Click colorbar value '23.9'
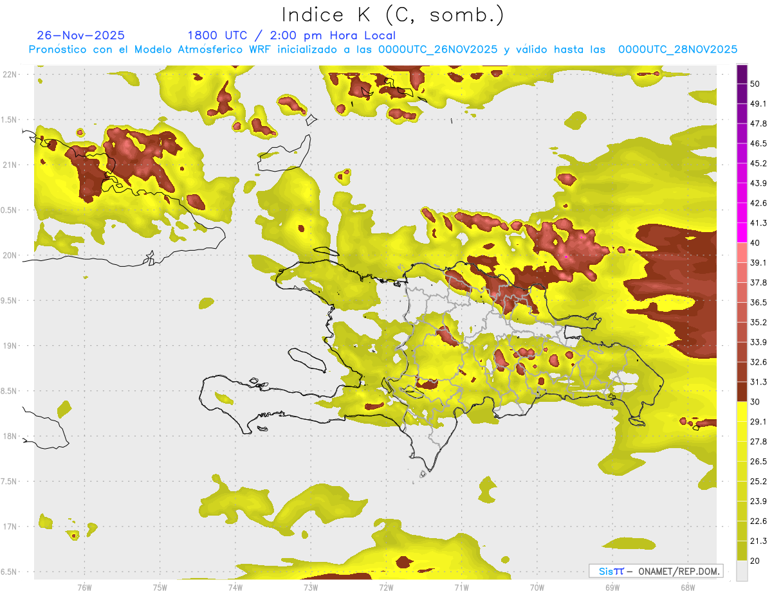This screenshot has height=596, width=772. pyautogui.click(x=758, y=501)
